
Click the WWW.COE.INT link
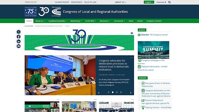[x=31, y=2]
